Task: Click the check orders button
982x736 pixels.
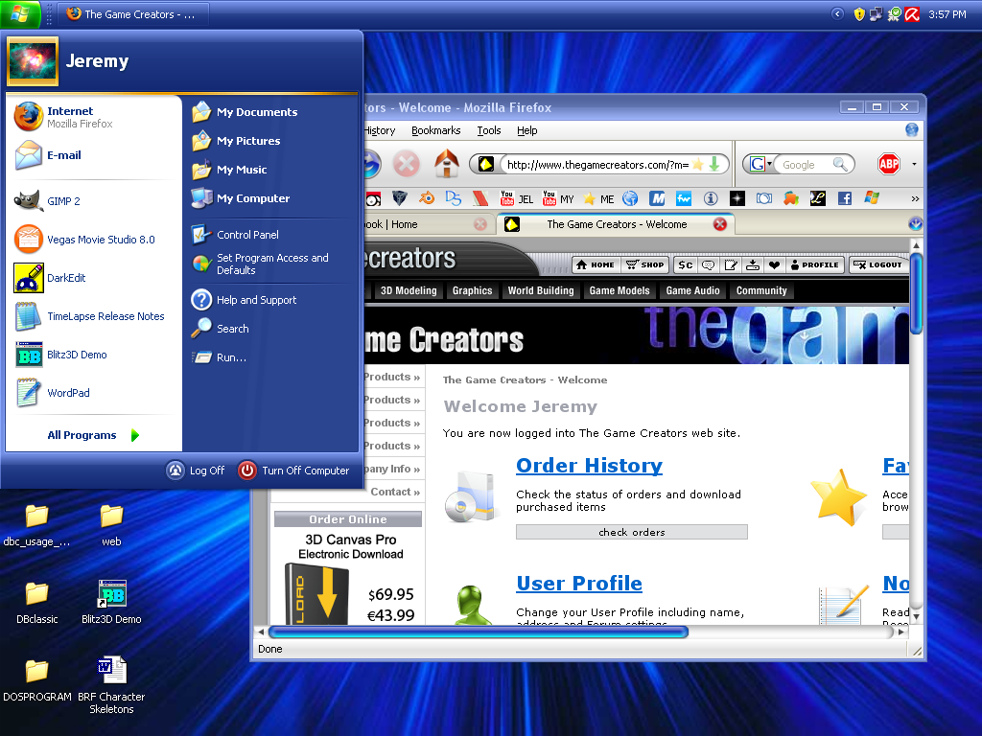Action: [x=631, y=532]
